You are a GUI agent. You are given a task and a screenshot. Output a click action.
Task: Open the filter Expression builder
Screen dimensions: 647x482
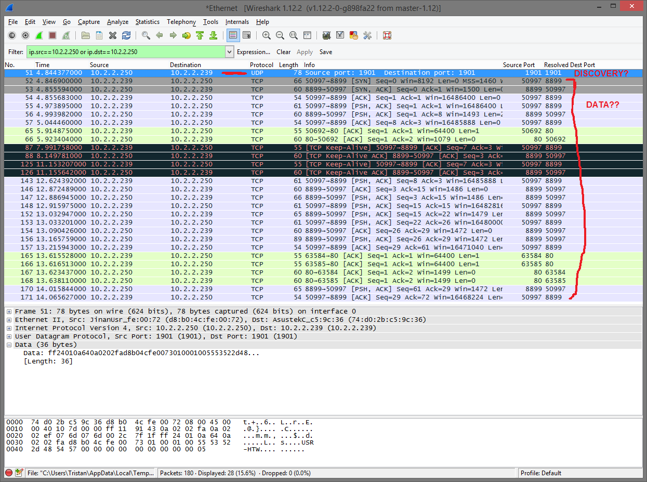point(254,52)
